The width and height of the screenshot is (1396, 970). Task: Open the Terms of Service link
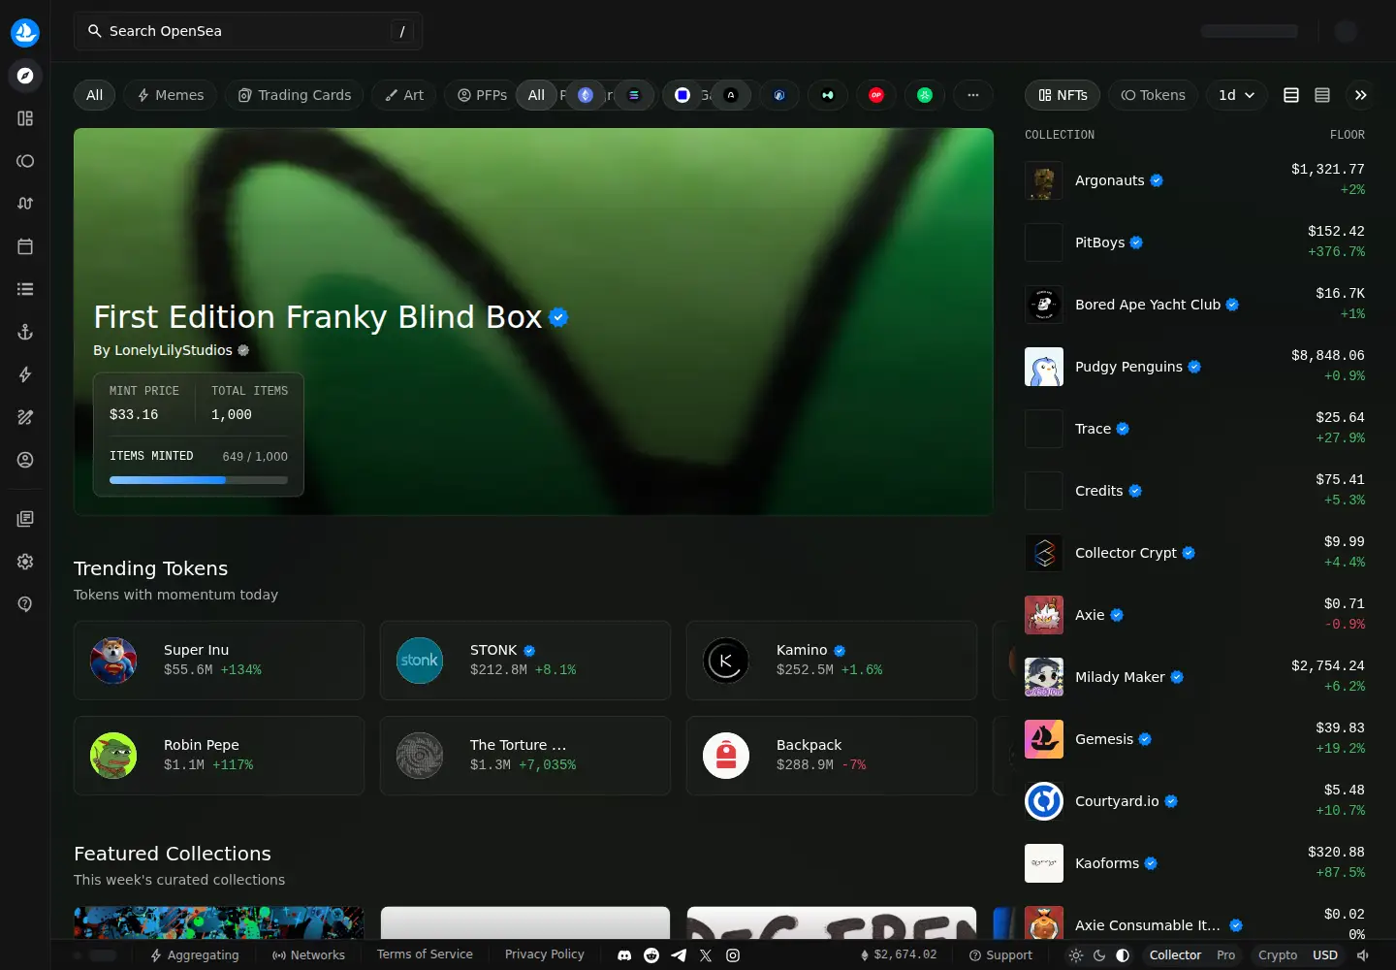click(x=425, y=954)
